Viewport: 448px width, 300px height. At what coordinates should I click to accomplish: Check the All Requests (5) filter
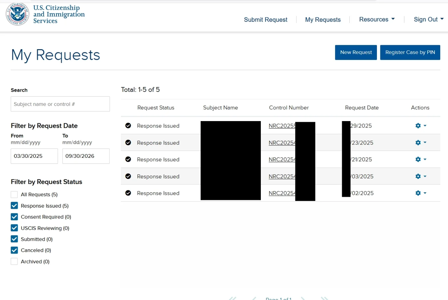click(14, 195)
